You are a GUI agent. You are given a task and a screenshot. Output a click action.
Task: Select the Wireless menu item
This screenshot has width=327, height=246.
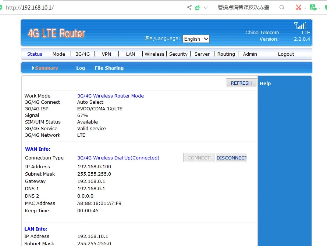154,54
